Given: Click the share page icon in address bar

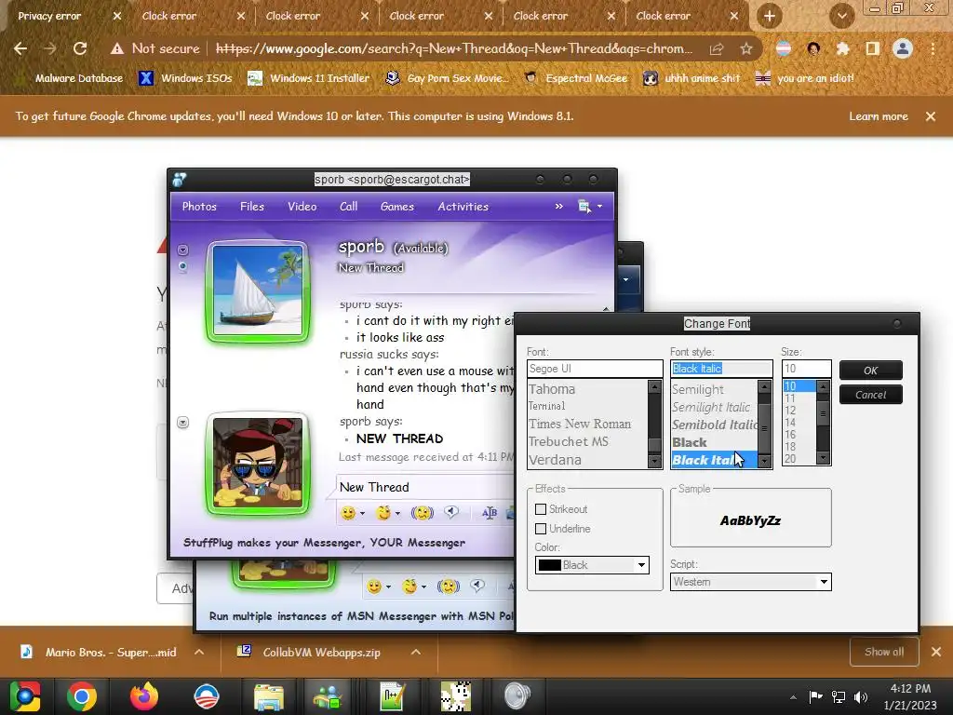Looking at the screenshot, I should coord(717,48).
